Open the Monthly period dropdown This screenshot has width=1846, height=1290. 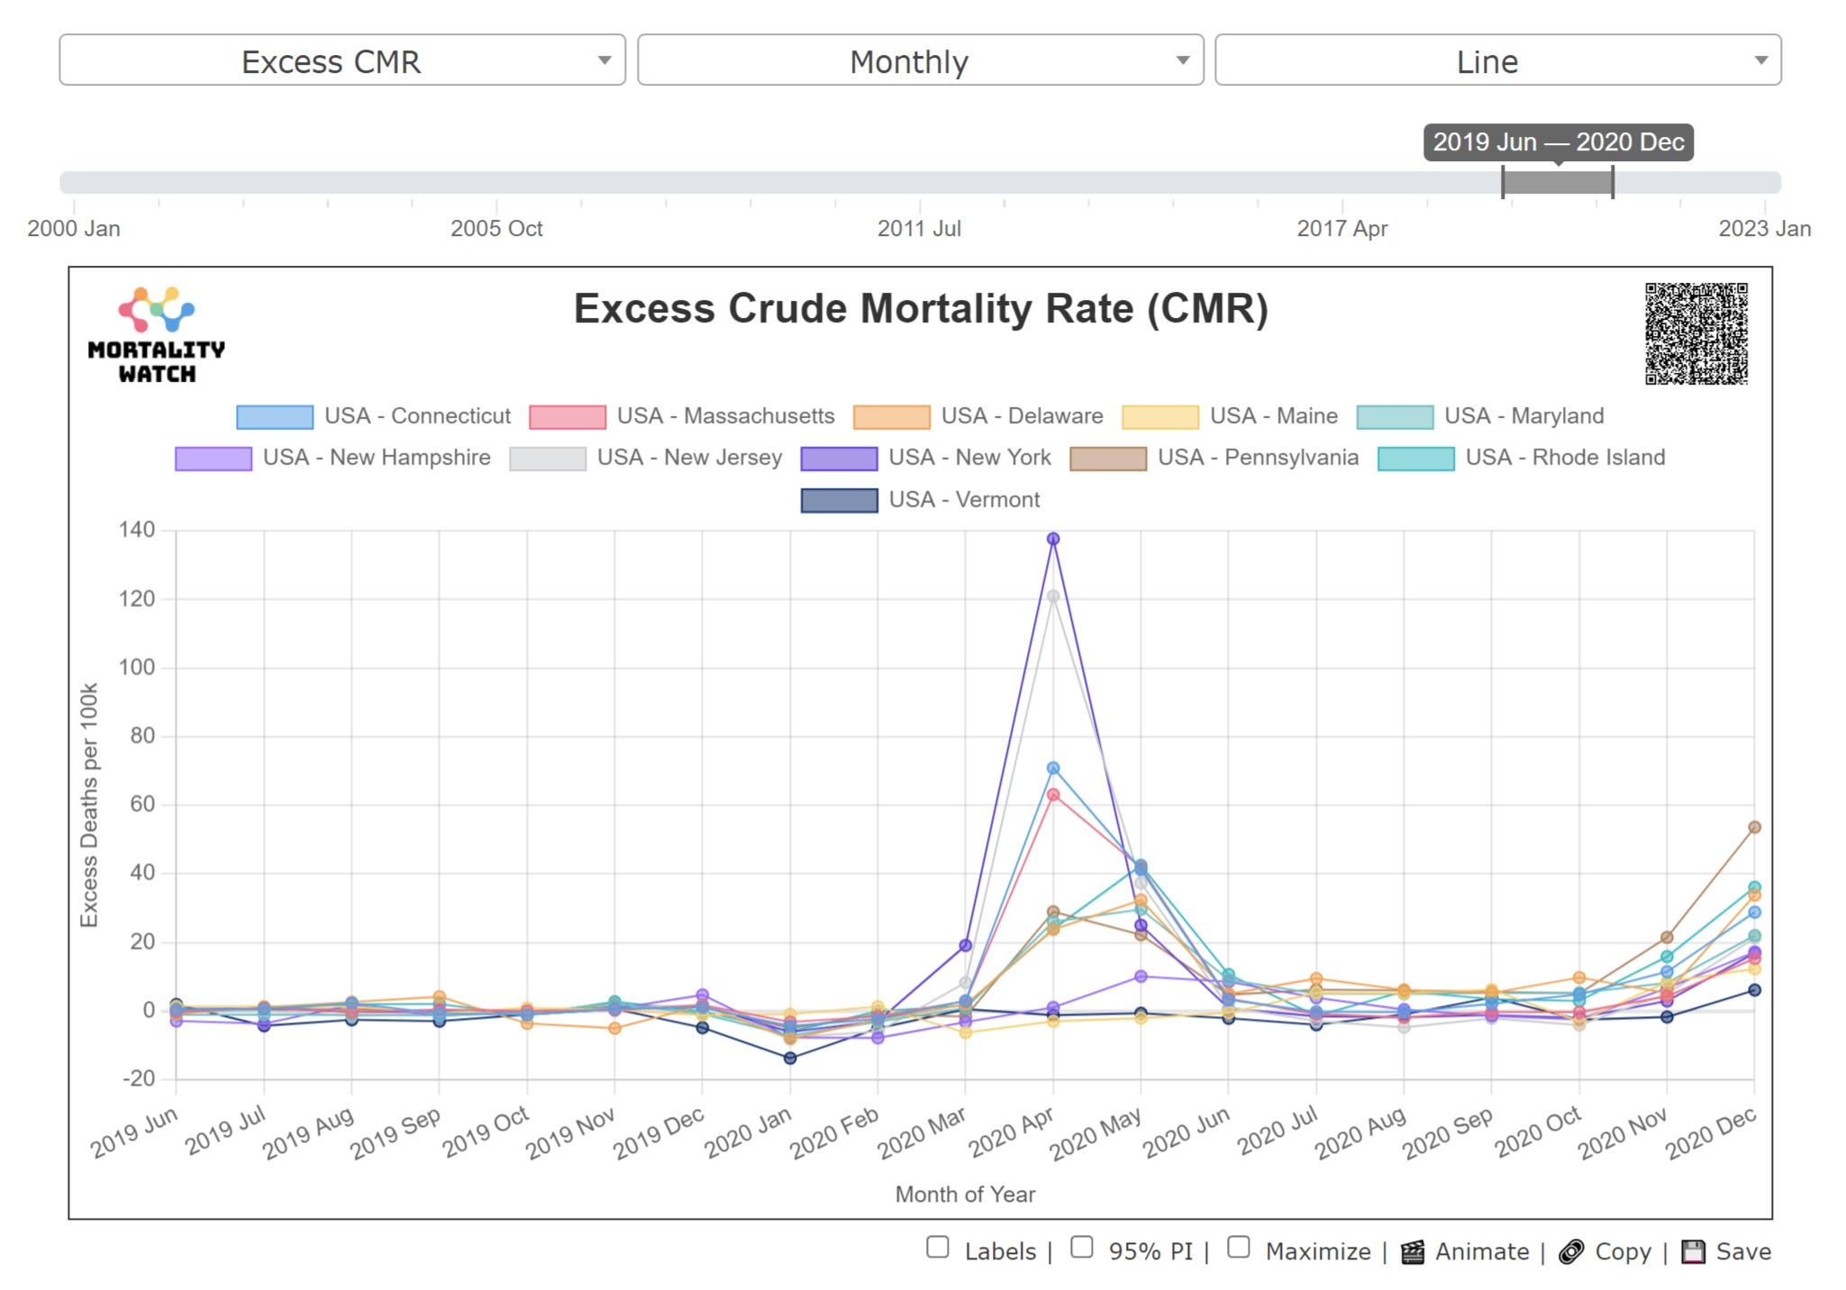tap(920, 60)
